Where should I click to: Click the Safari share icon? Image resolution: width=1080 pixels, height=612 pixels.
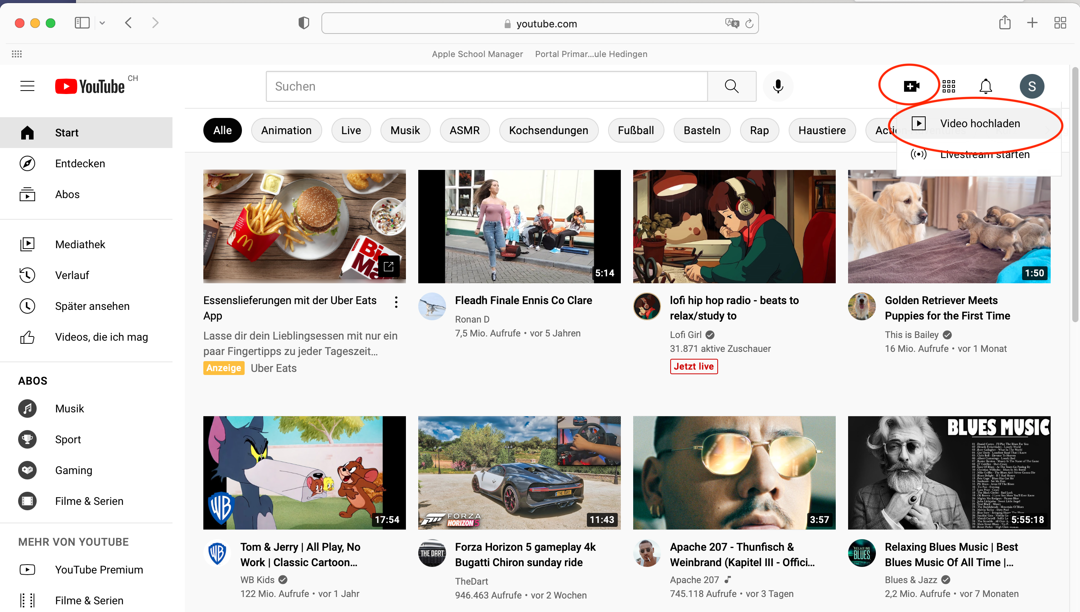coord(1005,23)
